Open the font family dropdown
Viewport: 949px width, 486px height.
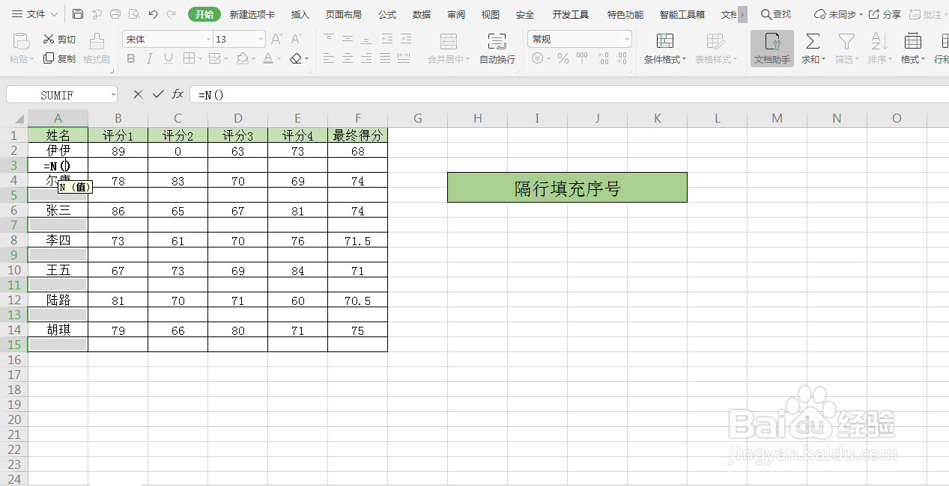coord(207,38)
